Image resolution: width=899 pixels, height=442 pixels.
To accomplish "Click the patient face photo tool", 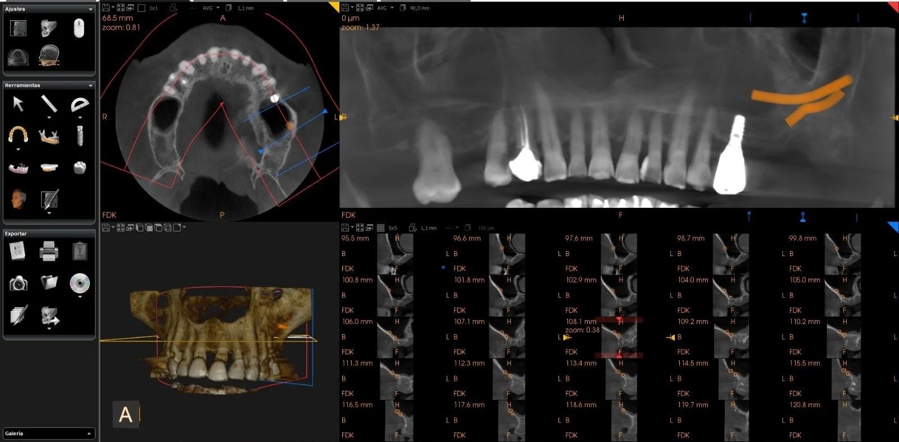I will 18,199.
